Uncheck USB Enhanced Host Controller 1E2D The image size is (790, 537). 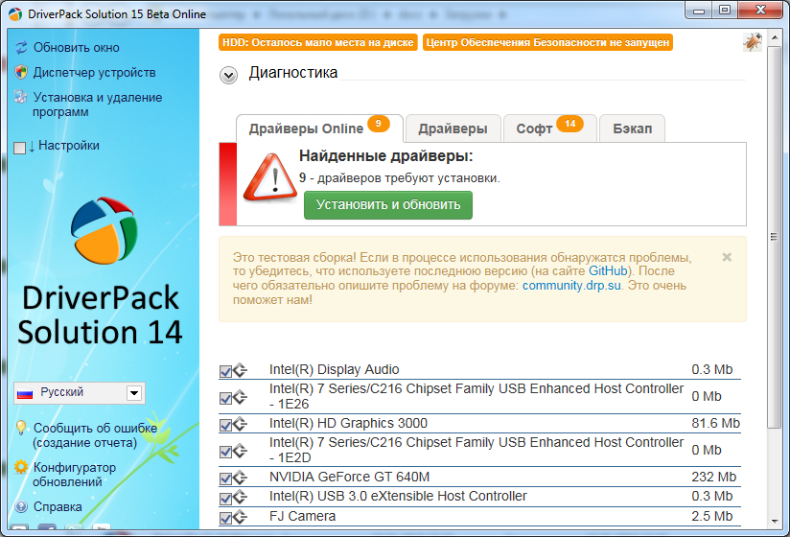pos(225,452)
